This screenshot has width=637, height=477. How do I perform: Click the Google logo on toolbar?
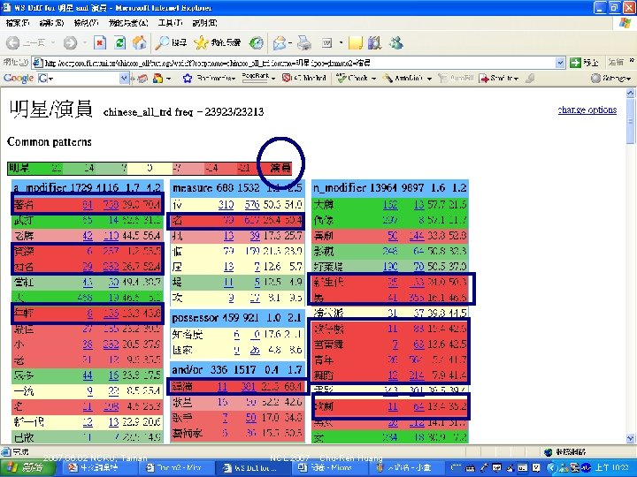pyautogui.click(x=19, y=78)
